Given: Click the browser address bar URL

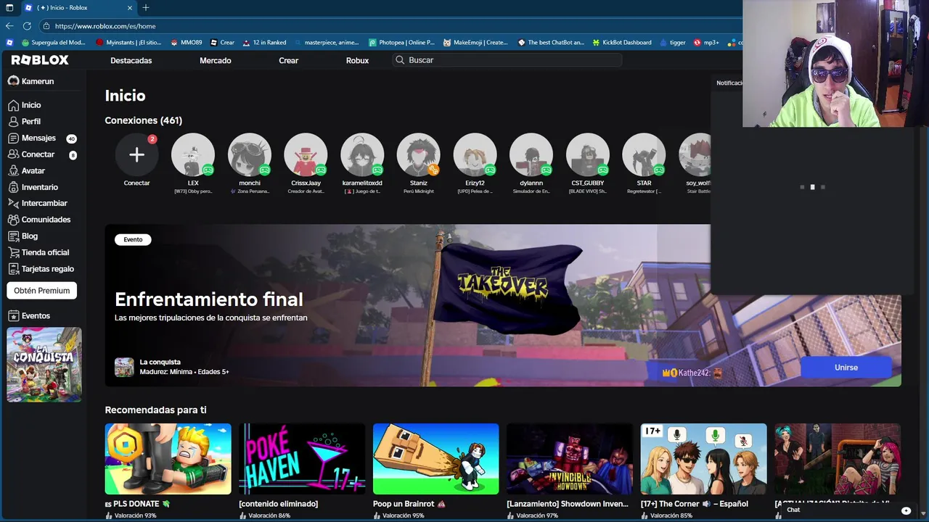Looking at the screenshot, I should pos(105,26).
